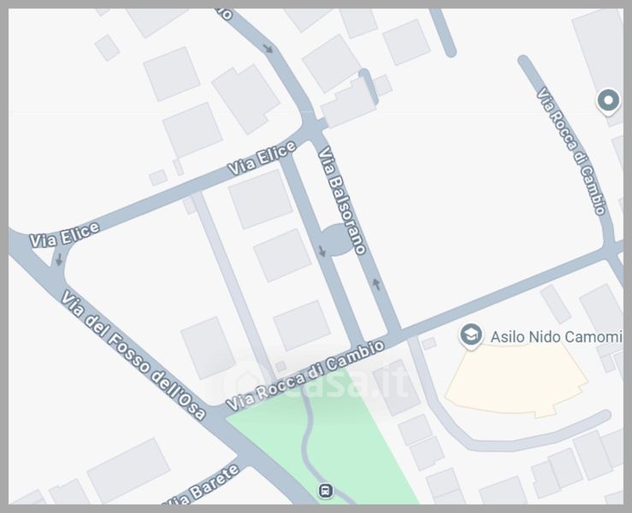The width and height of the screenshot is (632, 513).
Task: Click the direction arrow on the top road
Action: [268, 49]
